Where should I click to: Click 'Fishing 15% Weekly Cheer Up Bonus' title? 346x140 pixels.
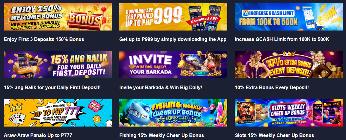162,135
